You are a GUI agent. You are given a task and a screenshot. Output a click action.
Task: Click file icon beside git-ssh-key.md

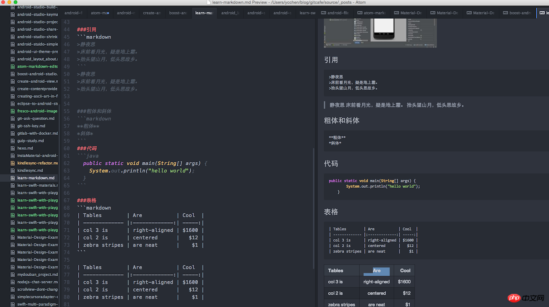(x=13, y=126)
